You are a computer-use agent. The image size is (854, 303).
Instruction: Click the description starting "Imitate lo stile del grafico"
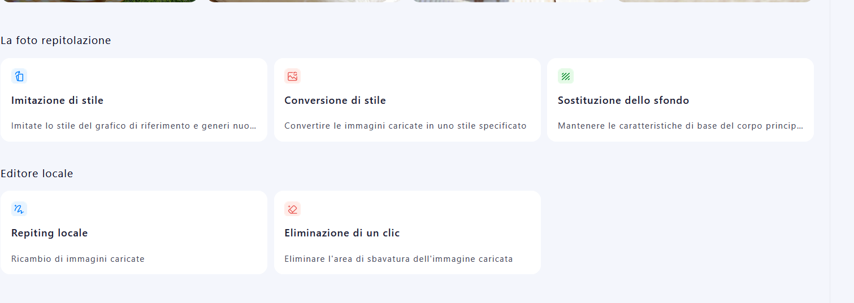(x=133, y=126)
